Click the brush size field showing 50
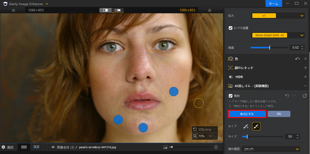This screenshot has height=154, width=310. coord(290,136)
